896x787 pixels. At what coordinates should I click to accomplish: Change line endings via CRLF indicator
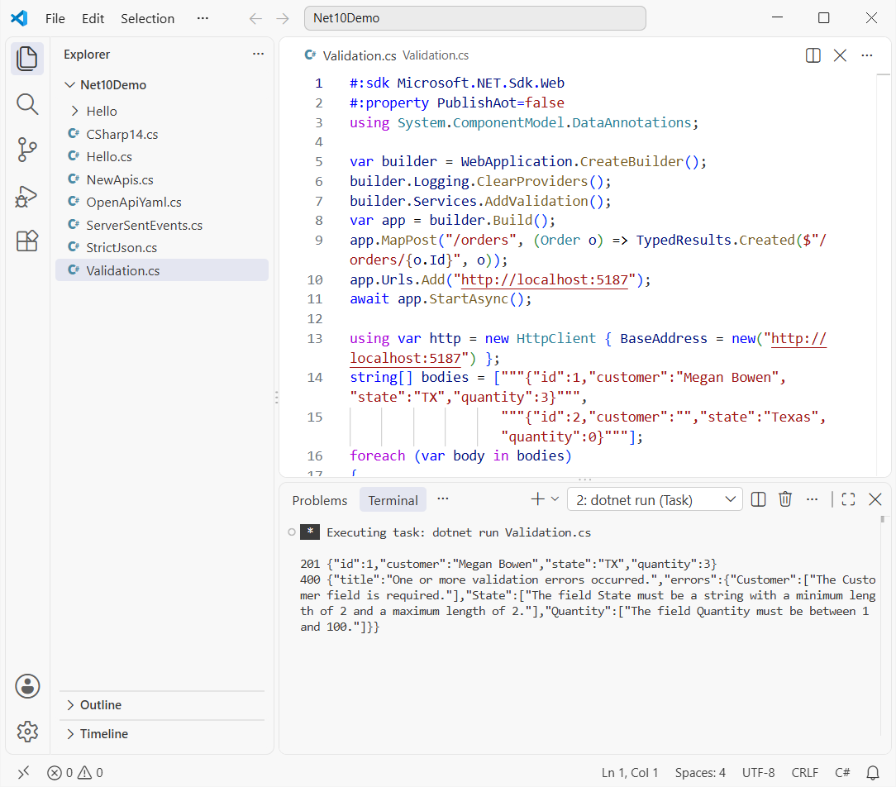[x=804, y=773]
